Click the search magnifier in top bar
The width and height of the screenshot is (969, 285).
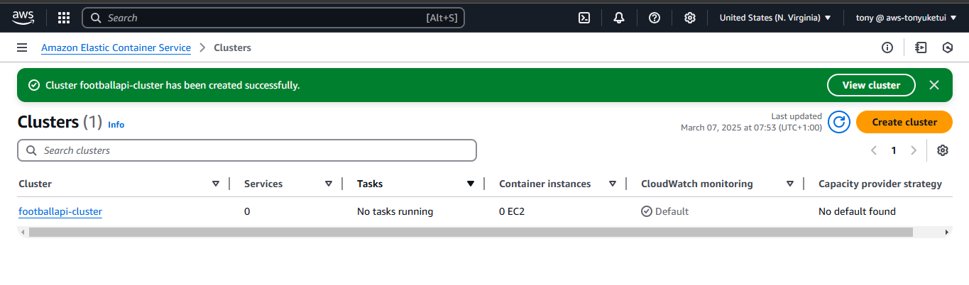coord(96,18)
